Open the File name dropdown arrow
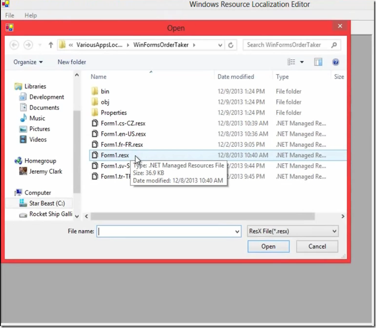This screenshot has height=328, width=376. (237, 232)
